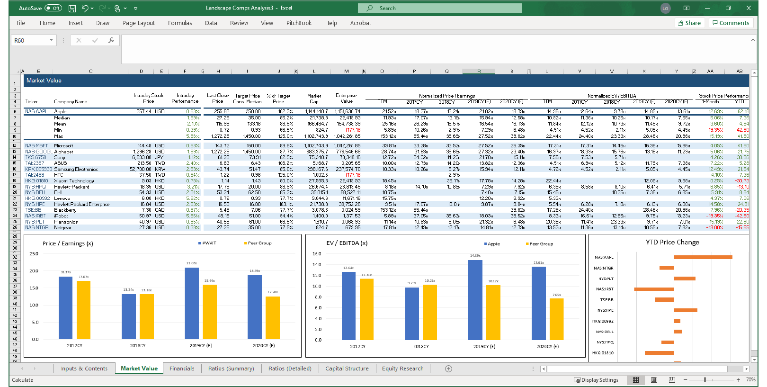Click the zoom slider handle
The image size is (767, 387).
coord(705,380)
